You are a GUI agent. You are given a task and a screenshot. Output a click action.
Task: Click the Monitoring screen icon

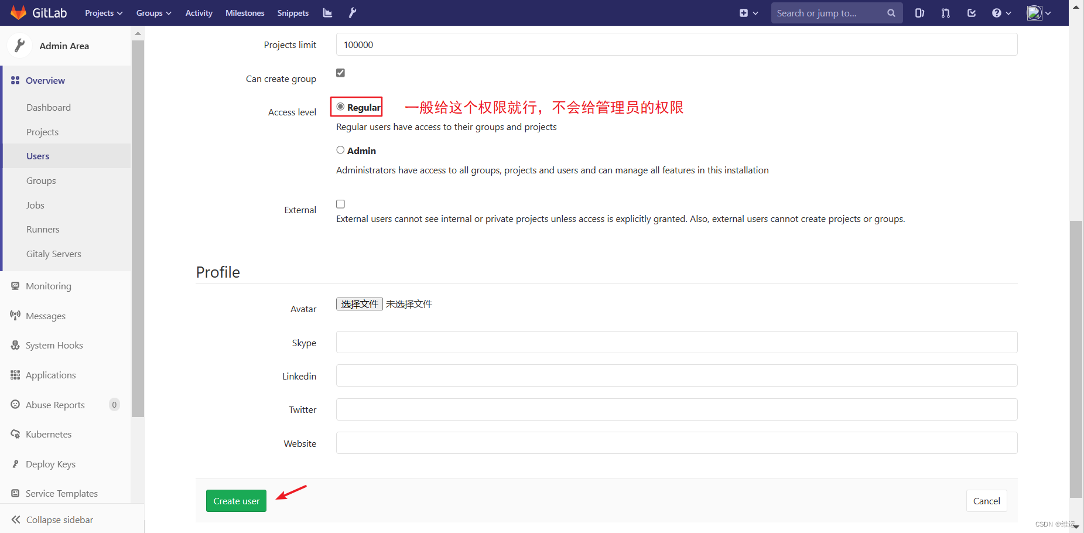point(15,286)
